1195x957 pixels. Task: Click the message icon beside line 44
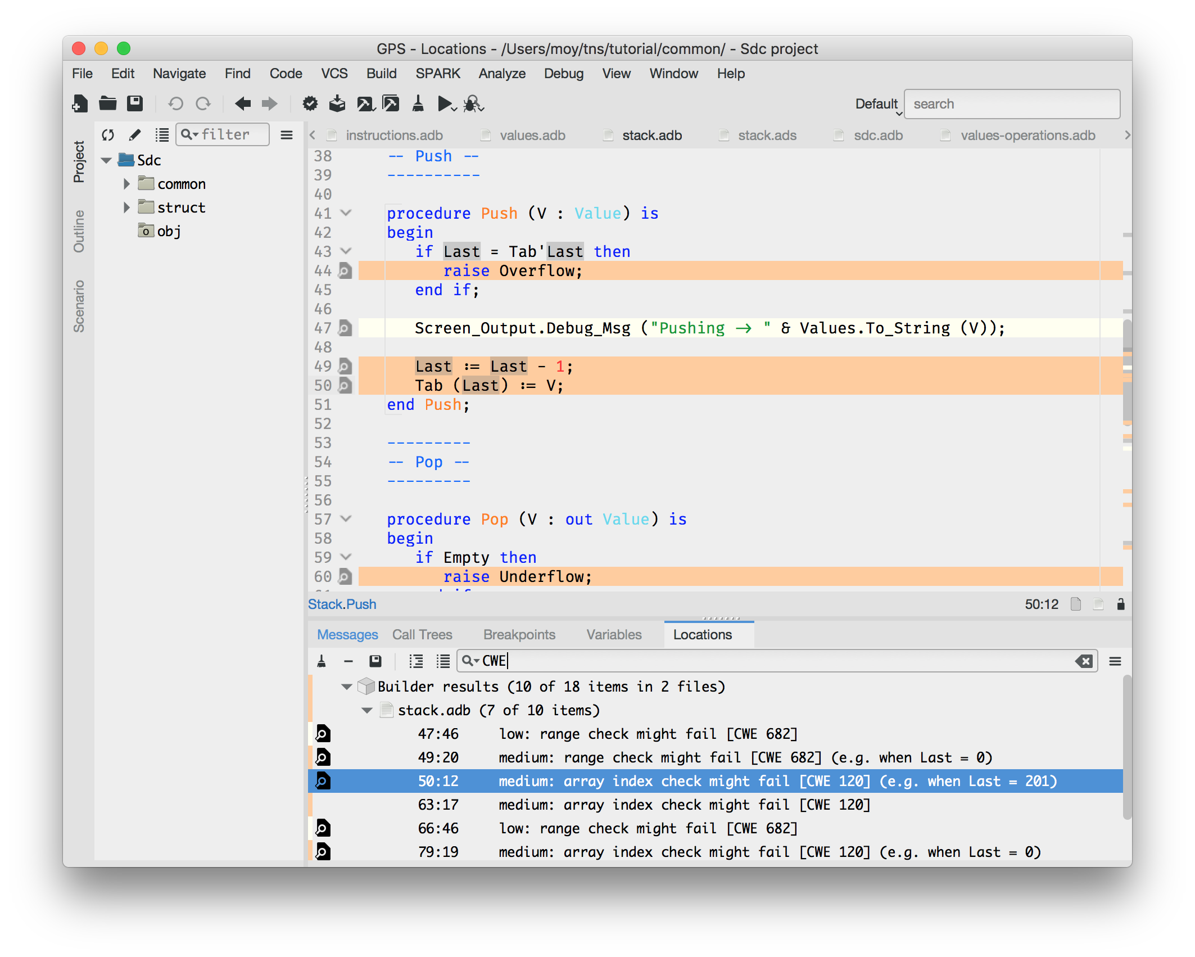(345, 271)
